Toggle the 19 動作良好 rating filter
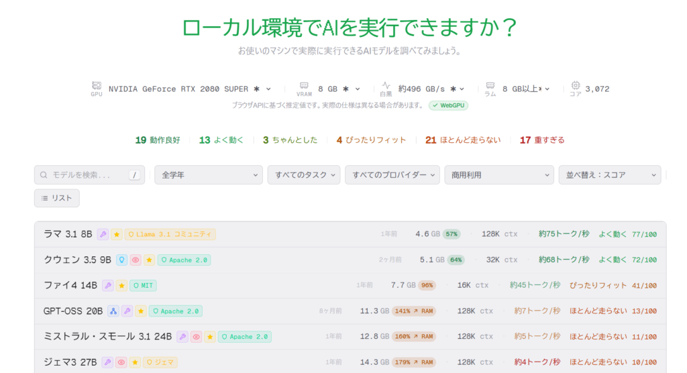687x373 pixels. point(157,140)
